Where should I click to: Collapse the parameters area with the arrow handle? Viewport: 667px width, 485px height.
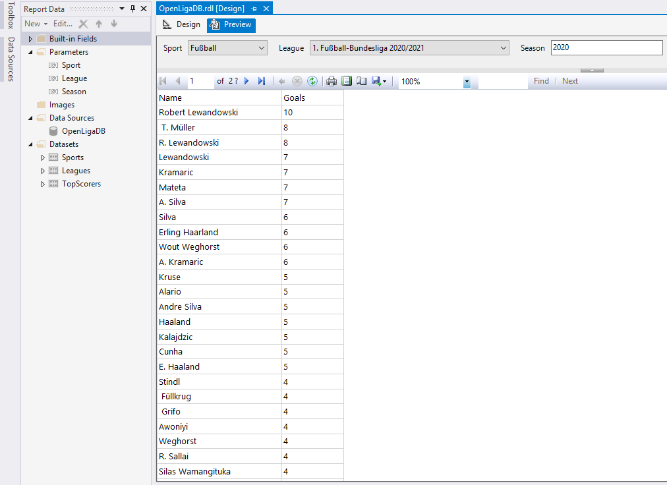[x=592, y=70]
